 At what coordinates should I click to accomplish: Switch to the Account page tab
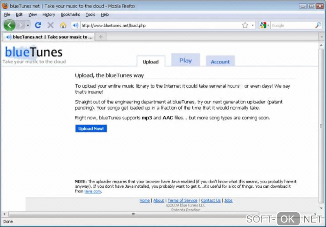(x=220, y=61)
